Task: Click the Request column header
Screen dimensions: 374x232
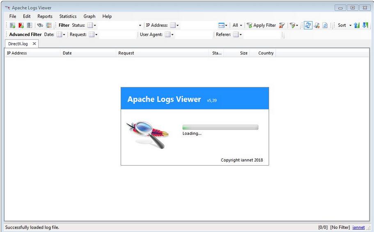Action: 126,53
